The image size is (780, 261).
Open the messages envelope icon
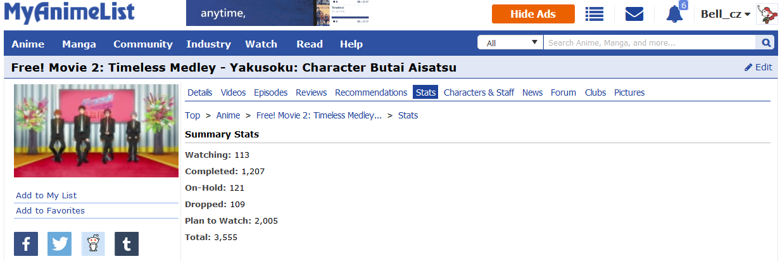(634, 14)
